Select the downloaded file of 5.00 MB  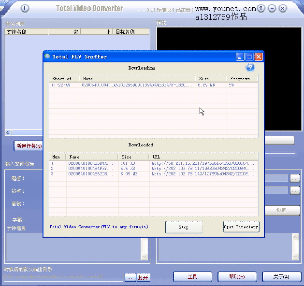[153, 174]
